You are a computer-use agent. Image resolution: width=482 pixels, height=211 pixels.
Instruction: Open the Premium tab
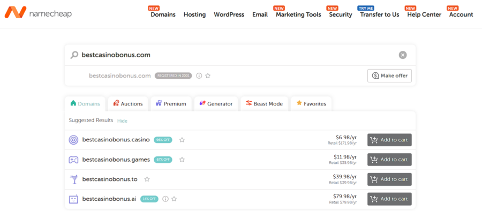tap(171, 104)
